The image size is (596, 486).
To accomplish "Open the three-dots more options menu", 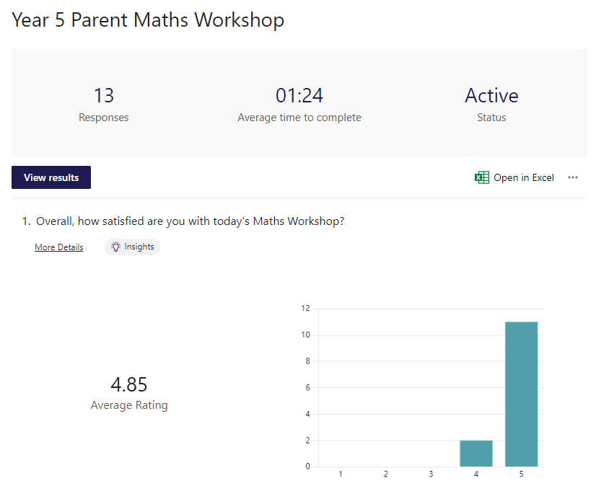I will 573,177.
